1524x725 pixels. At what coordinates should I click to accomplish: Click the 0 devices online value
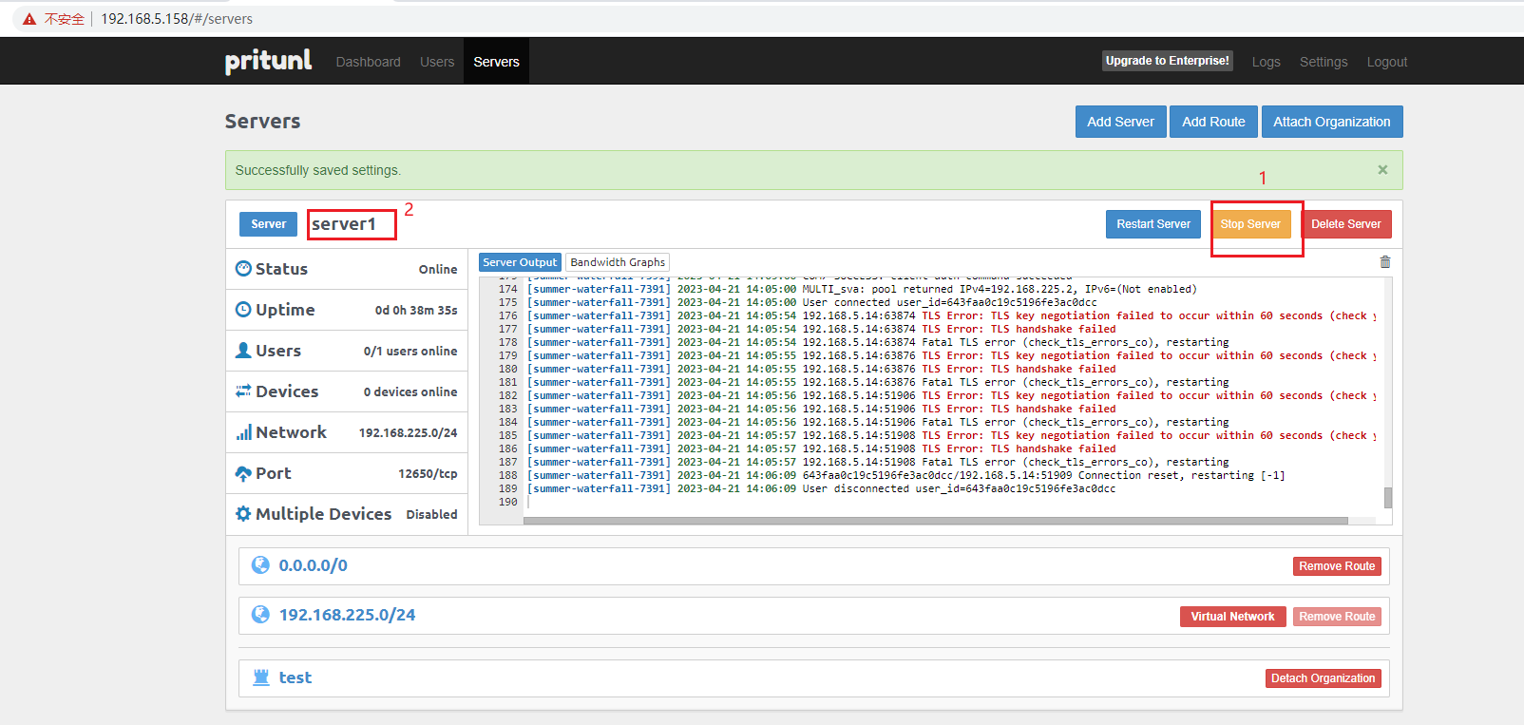coord(410,391)
